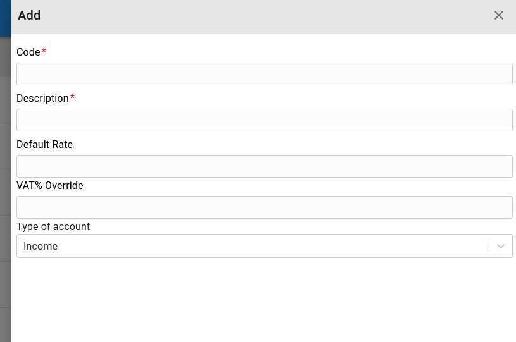Click into the VAT% Override field
The height and width of the screenshot is (342, 516).
click(x=264, y=207)
